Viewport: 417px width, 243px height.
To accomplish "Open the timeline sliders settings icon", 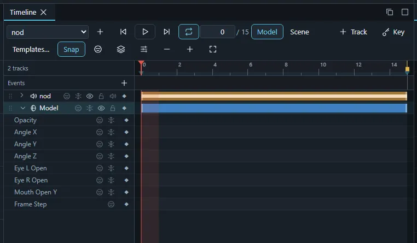I will [144, 49].
